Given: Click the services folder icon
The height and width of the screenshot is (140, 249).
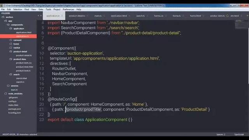Looking at the screenshot, I should (8, 86).
